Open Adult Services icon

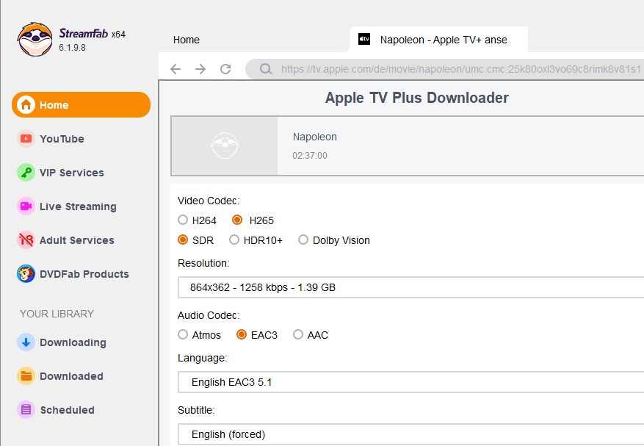pyautogui.click(x=26, y=240)
